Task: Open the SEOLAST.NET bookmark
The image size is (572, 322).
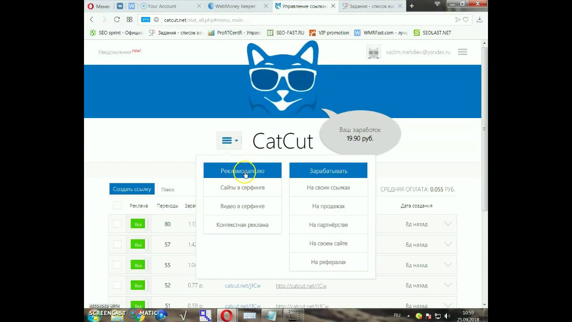Action: pos(432,33)
